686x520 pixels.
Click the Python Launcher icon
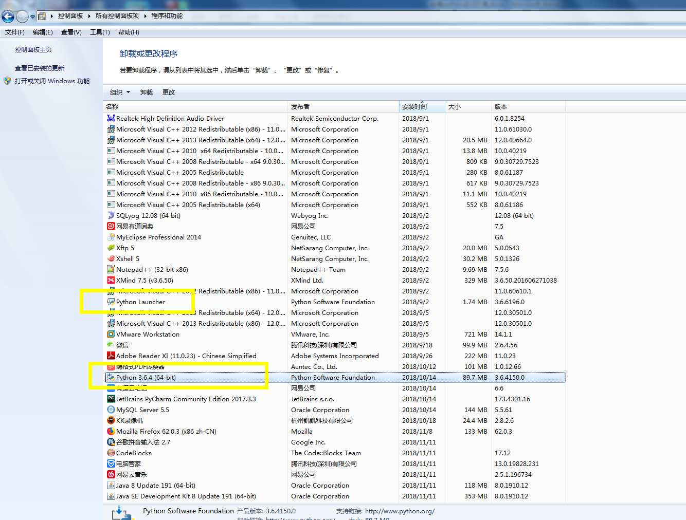(111, 302)
